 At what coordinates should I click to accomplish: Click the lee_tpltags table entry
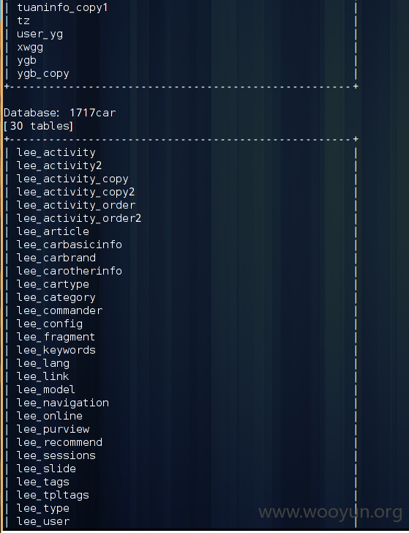coord(53,495)
